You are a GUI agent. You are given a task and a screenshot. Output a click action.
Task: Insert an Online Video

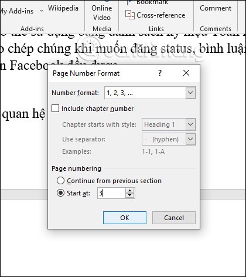coord(102,12)
